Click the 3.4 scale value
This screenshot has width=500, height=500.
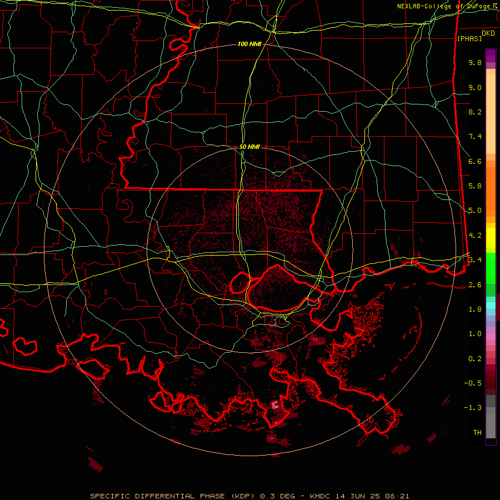475,260
